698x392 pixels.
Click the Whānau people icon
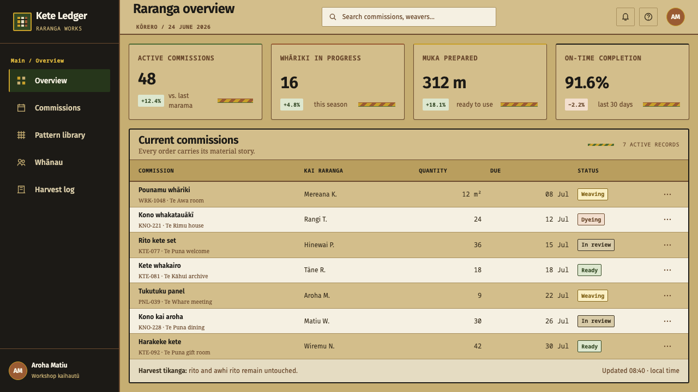(x=21, y=162)
